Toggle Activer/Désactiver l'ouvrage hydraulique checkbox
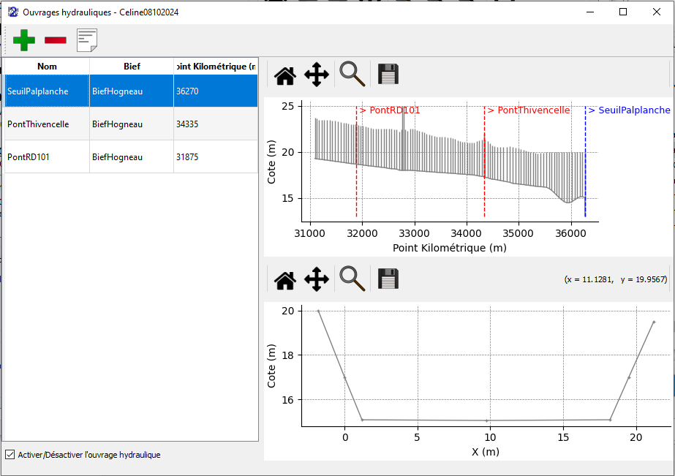Screen dimensions: 675x476 pos(10,455)
